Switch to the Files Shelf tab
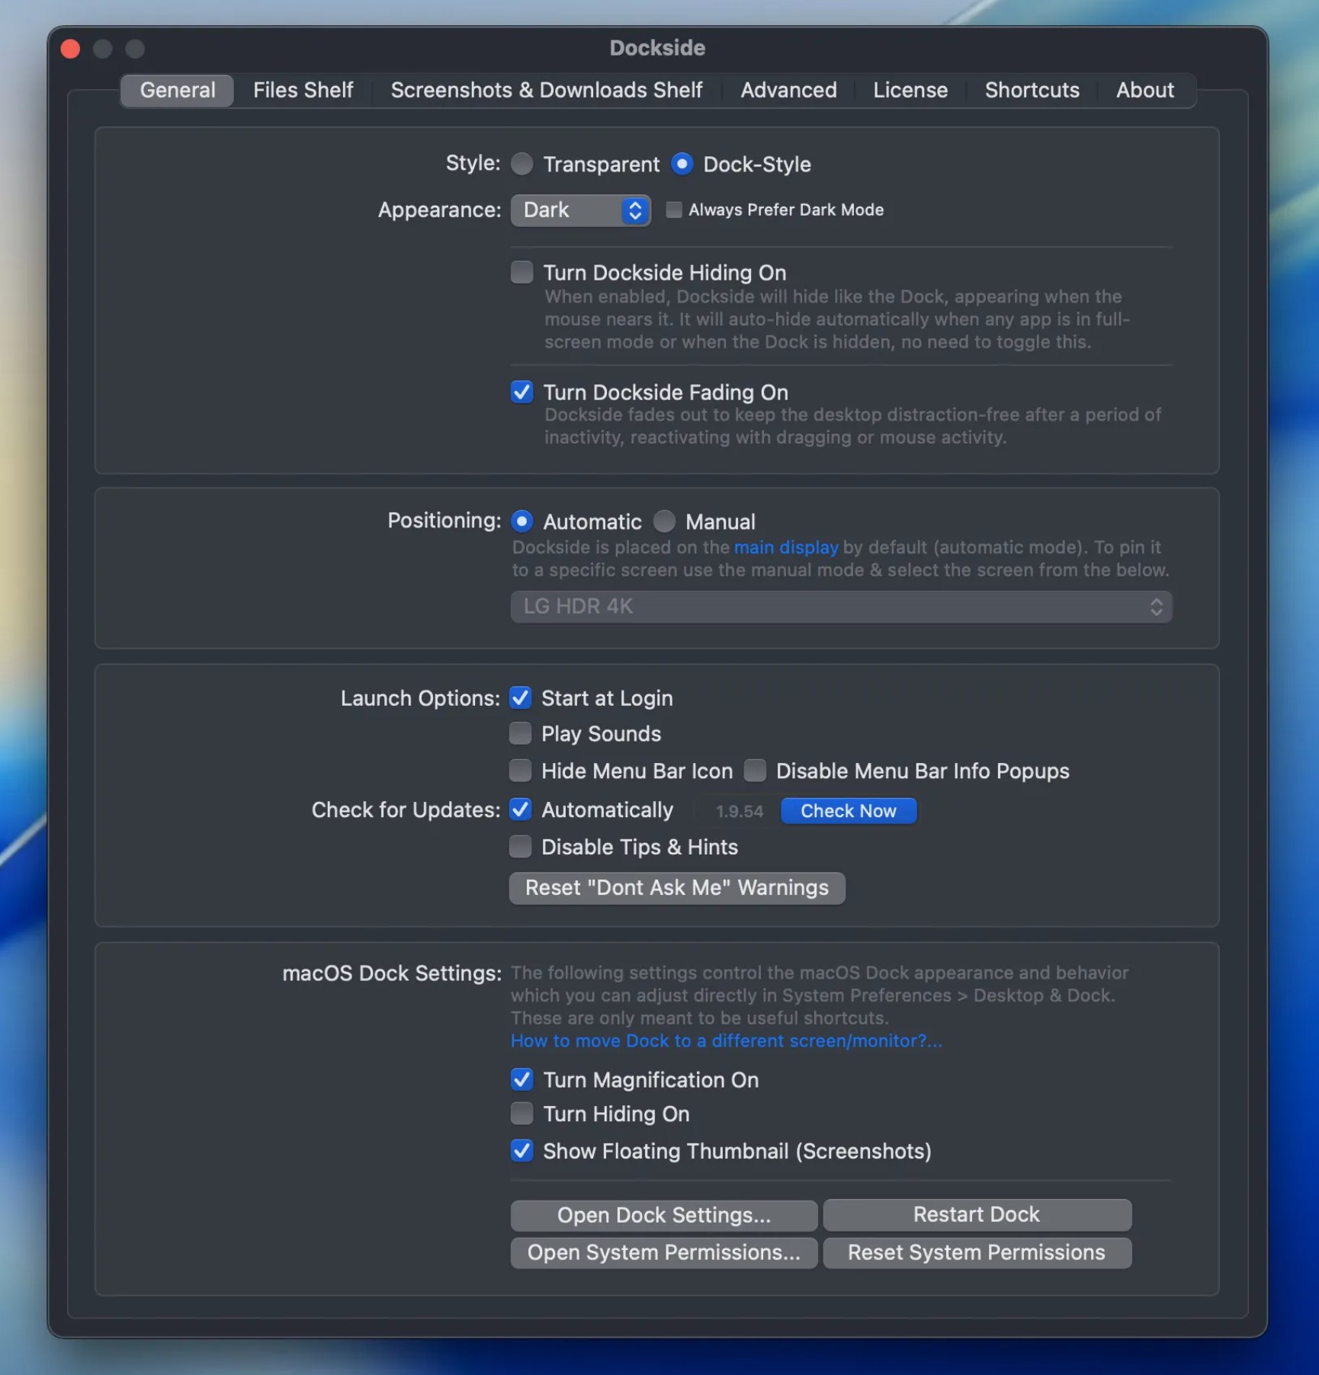This screenshot has width=1319, height=1375. pyautogui.click(x=303, y=90)
